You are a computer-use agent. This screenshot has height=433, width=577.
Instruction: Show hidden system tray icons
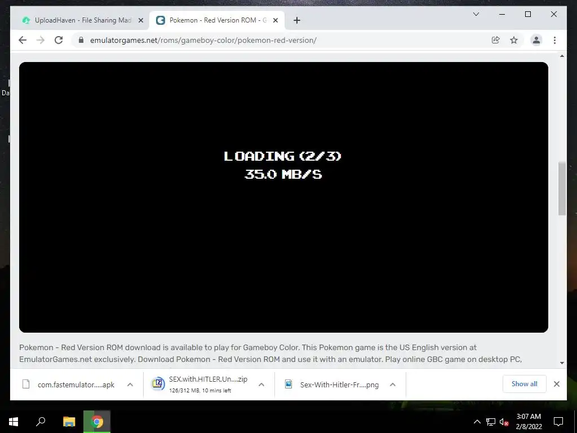477,422
